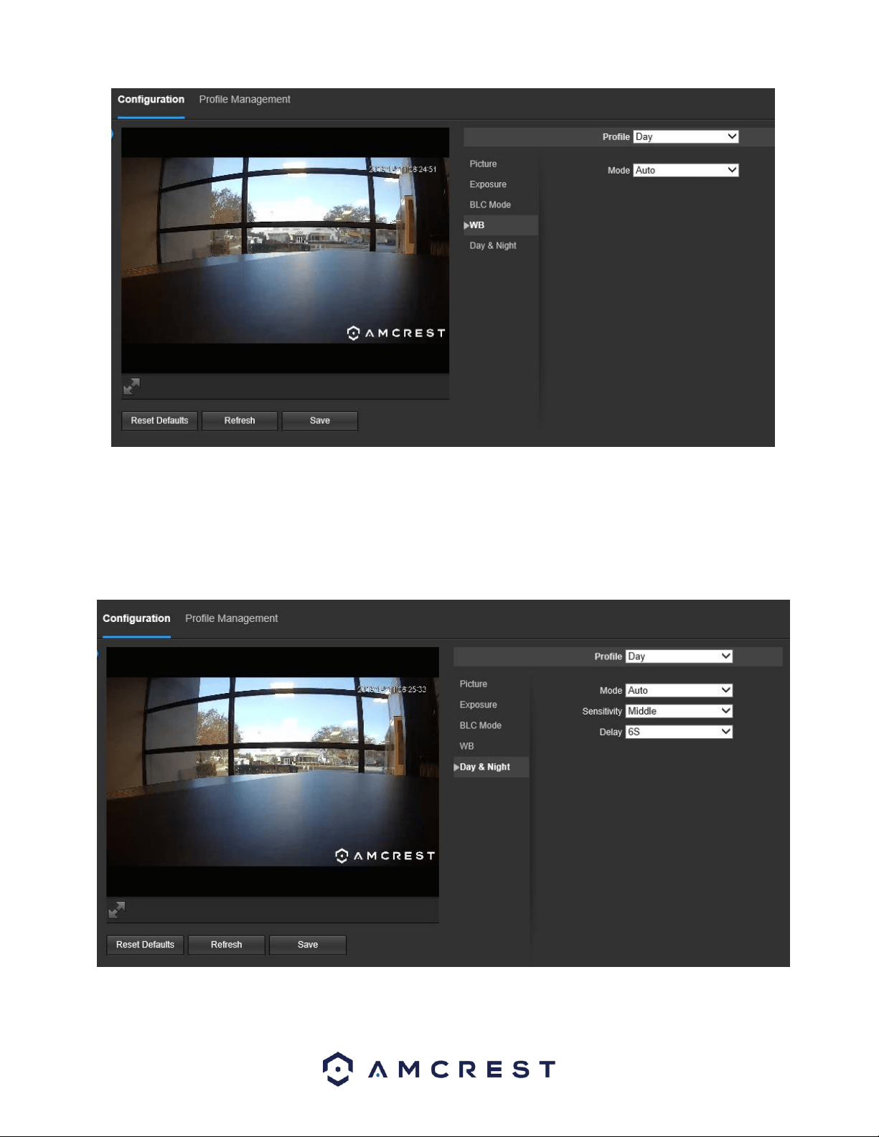Click the fullscreen expand icon in the upper screenshot

coord(131,387)
